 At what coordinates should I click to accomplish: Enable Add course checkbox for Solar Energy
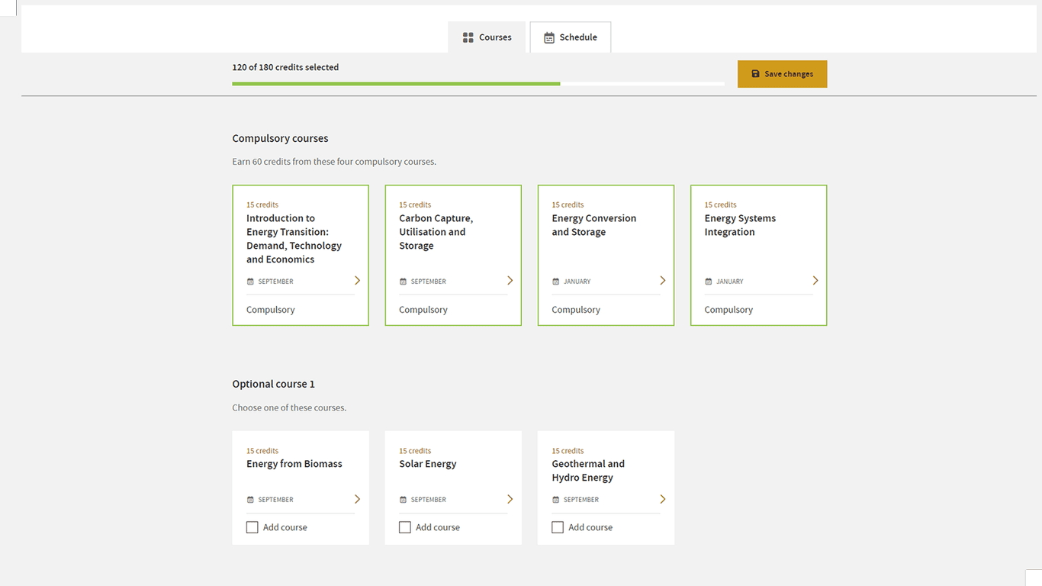pos(405,527)
